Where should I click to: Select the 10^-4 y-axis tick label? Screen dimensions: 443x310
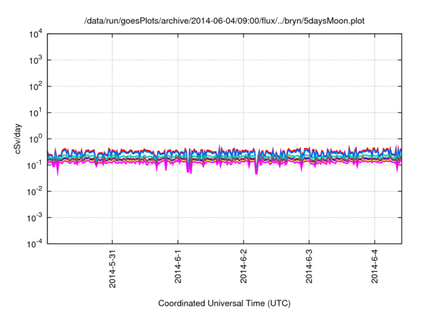click(35, 244)
